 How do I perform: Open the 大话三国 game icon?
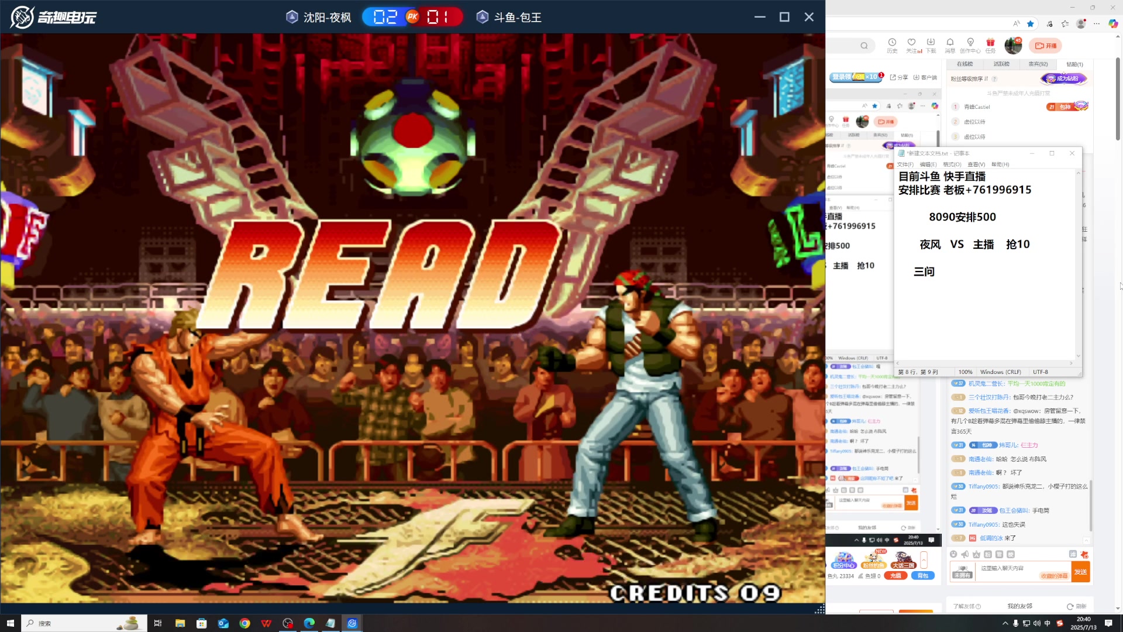(x=903, y=560)
